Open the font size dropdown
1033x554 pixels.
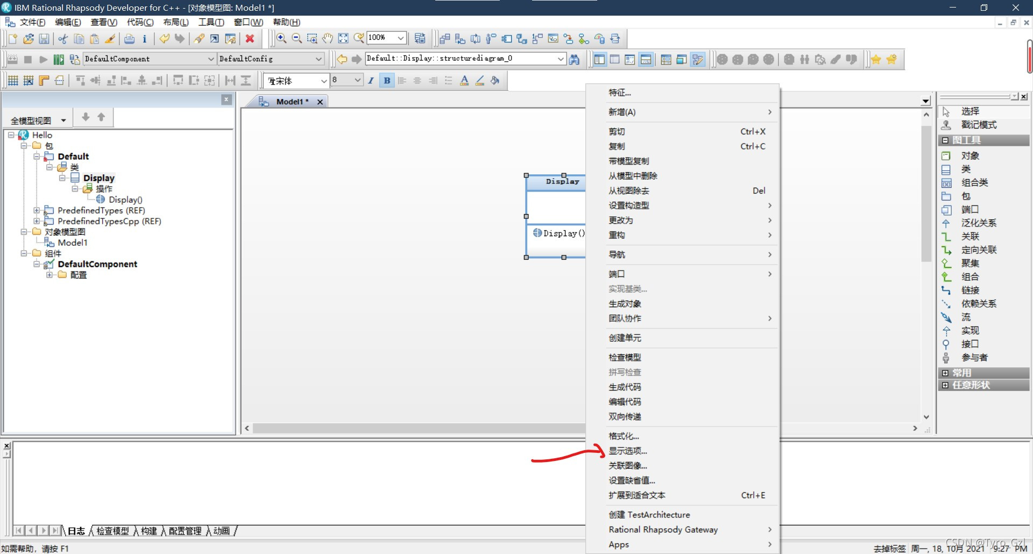tap(358, 81)
